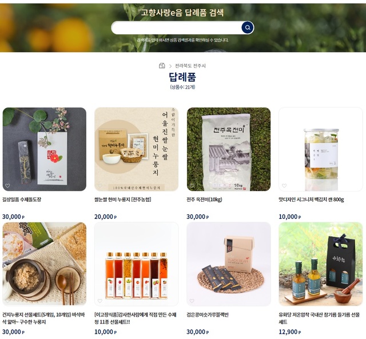Select the 유화당 참기름 bottles thumbnail
The image size is (366, 339).
pos(321,264)
